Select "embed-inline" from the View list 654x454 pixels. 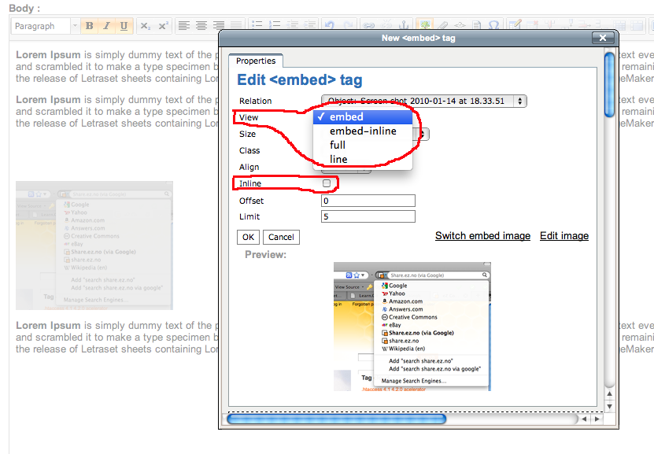(x=363, y=131)
